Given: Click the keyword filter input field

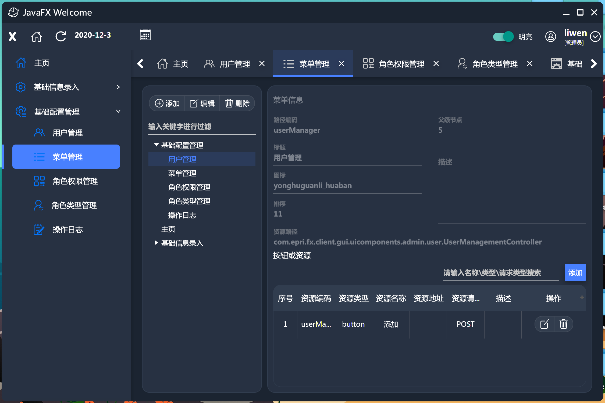Looking at the screenshot, I should (202, 127).
